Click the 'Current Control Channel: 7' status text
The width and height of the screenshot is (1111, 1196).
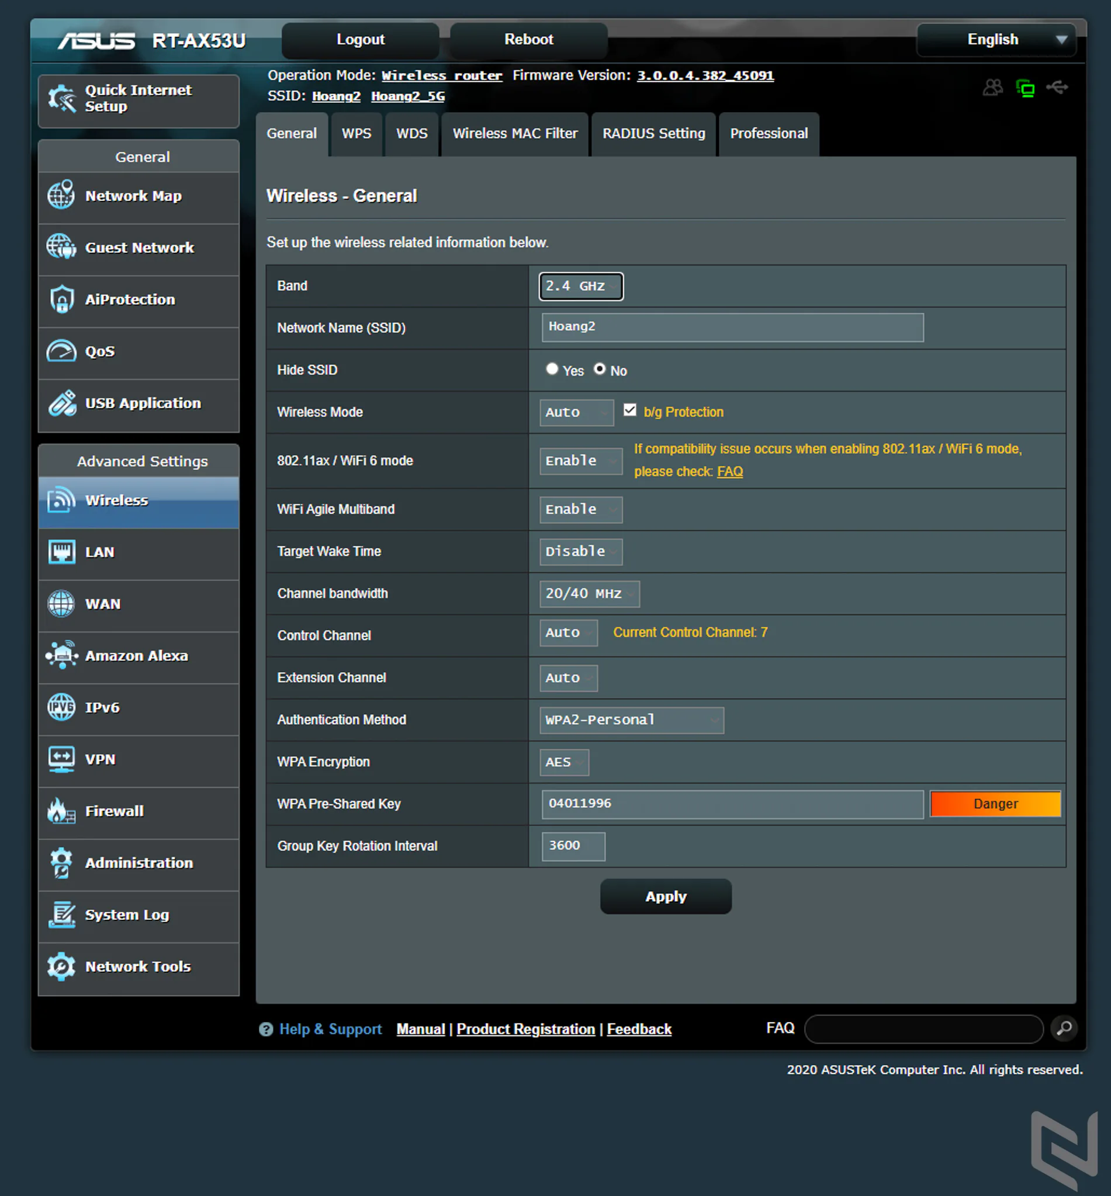coord(690,632)
